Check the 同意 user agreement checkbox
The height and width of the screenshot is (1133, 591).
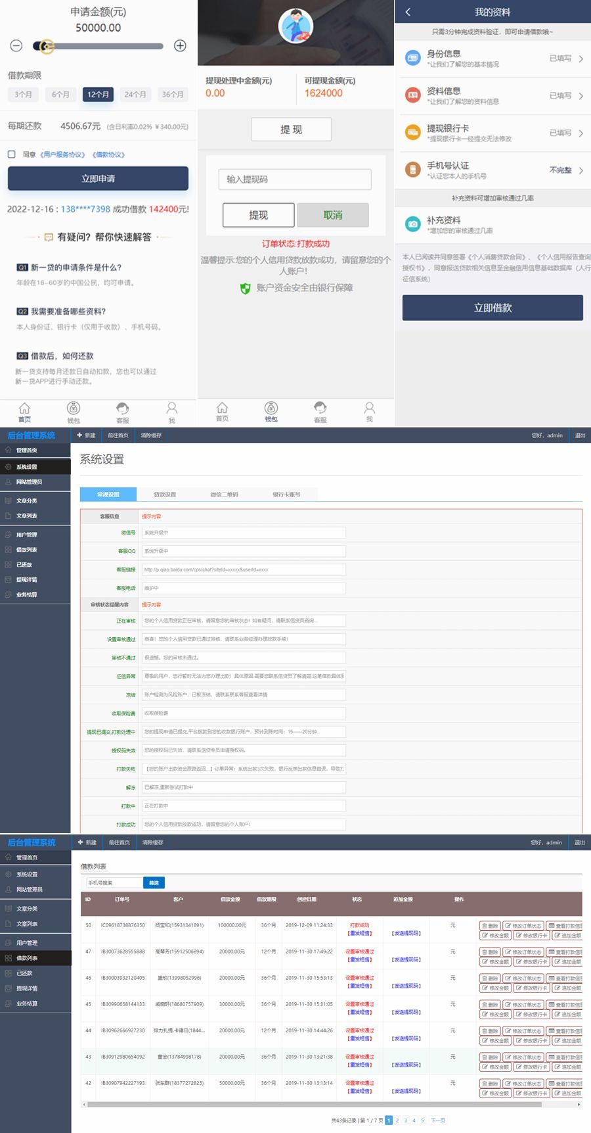12,155
